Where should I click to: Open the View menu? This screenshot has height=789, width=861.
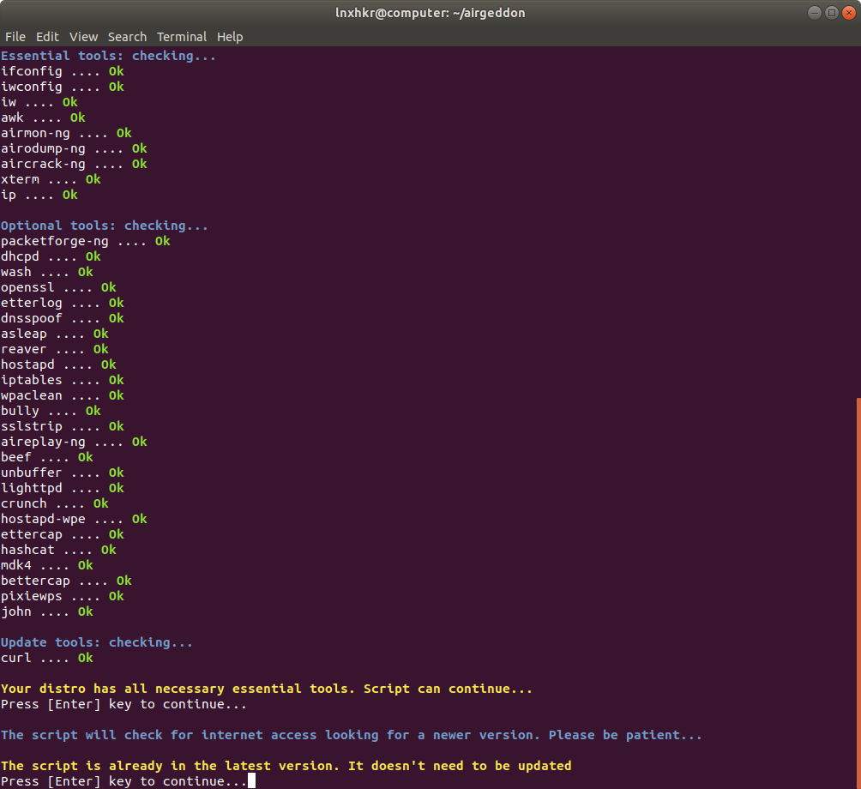coord(83,37)
